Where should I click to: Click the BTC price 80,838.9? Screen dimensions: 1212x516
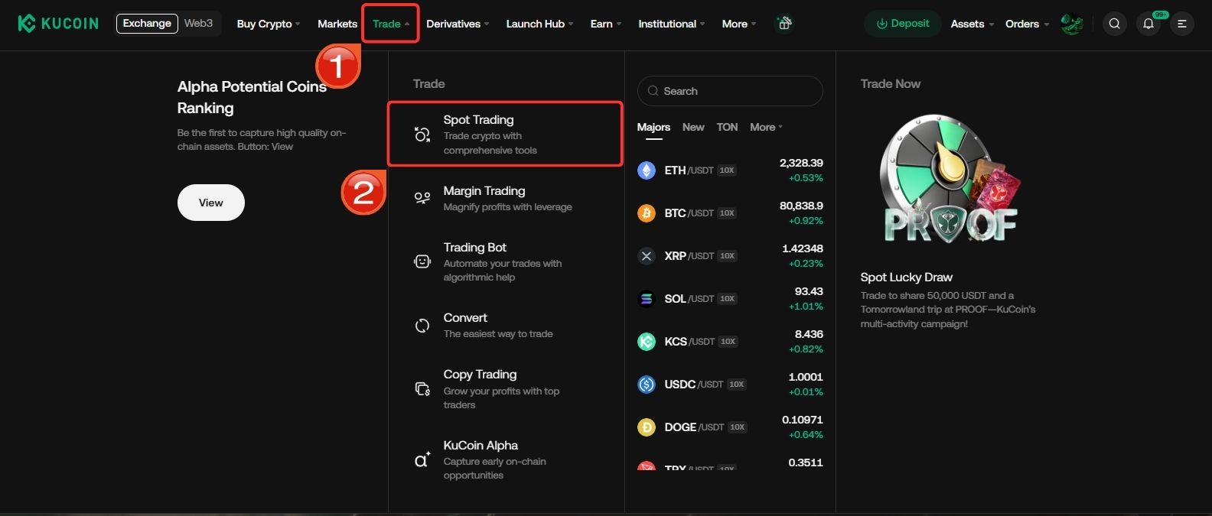coord(801,206)
